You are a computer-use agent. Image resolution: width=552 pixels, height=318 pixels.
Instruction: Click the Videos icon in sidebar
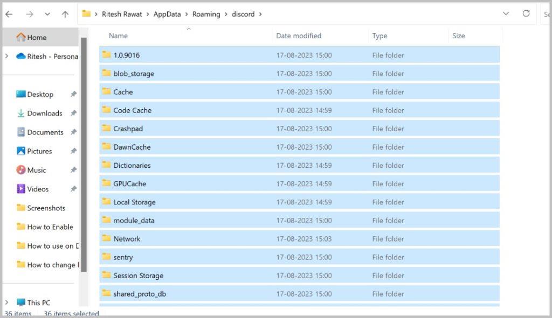(x=21, y=189)
